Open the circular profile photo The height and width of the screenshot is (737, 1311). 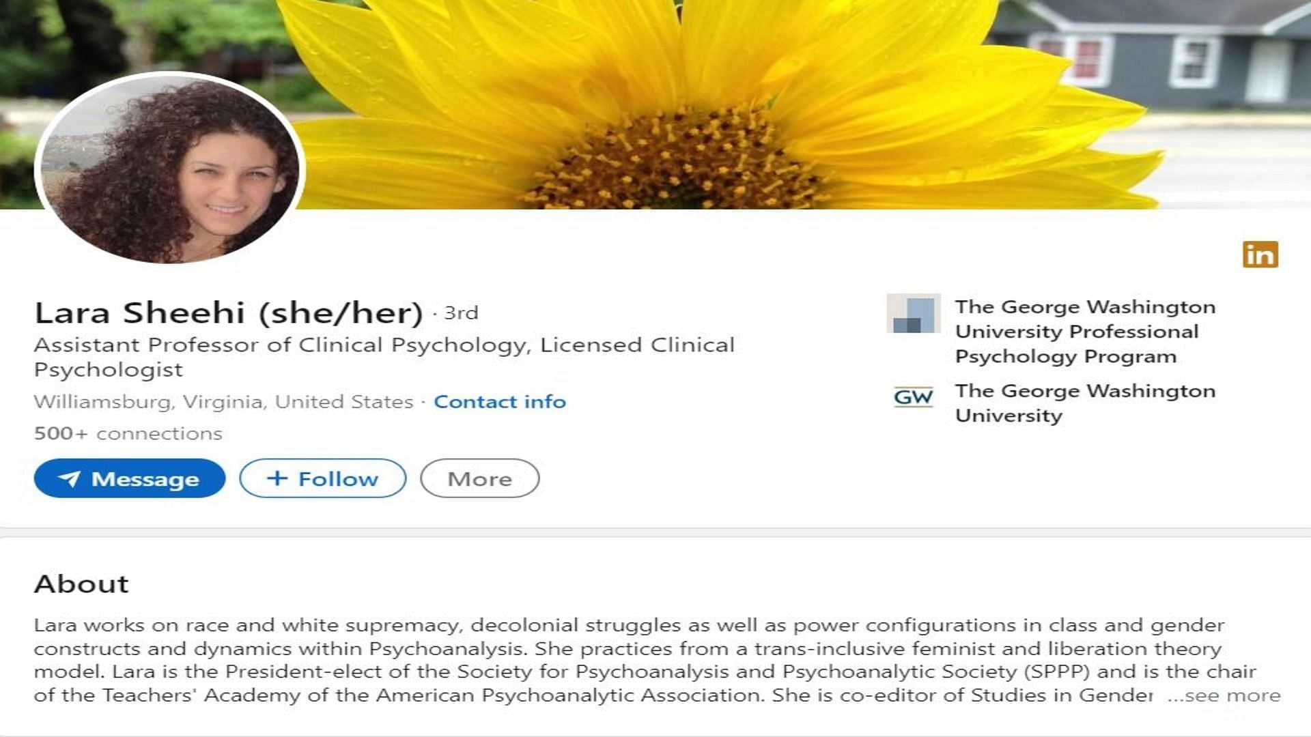(169, 168)
